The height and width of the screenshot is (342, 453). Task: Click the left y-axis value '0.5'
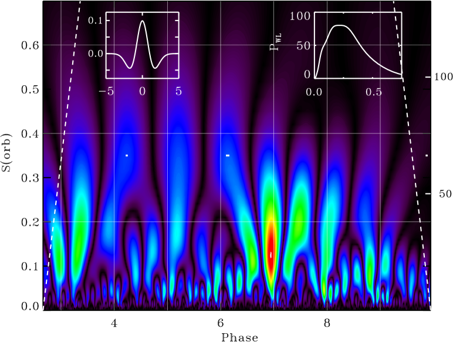[x=30, y=90]
